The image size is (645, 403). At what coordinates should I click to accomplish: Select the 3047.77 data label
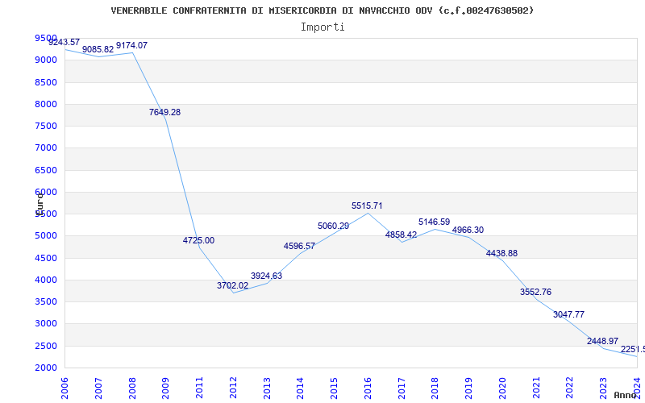click(569, 314)
